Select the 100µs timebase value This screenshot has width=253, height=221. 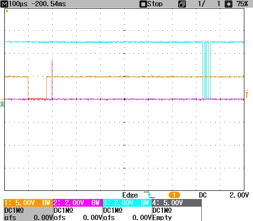(18, 4)
